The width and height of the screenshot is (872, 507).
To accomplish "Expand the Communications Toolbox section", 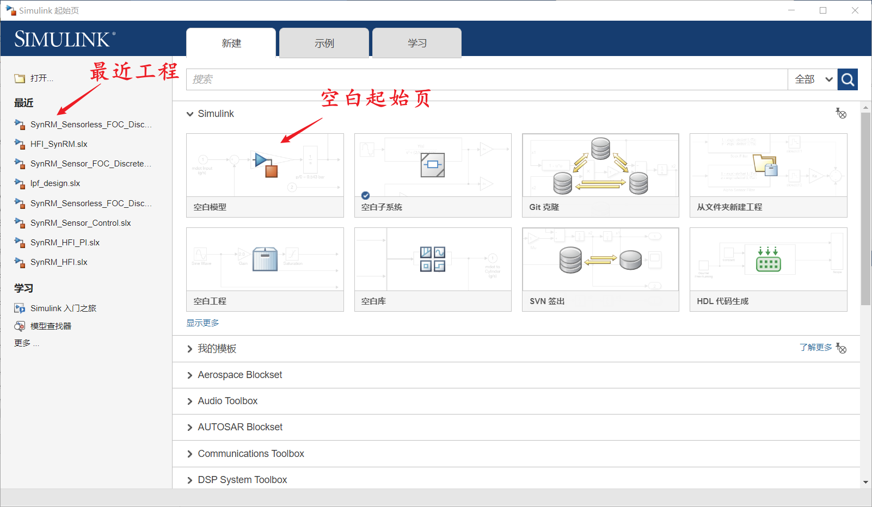I will click(190, 454).
